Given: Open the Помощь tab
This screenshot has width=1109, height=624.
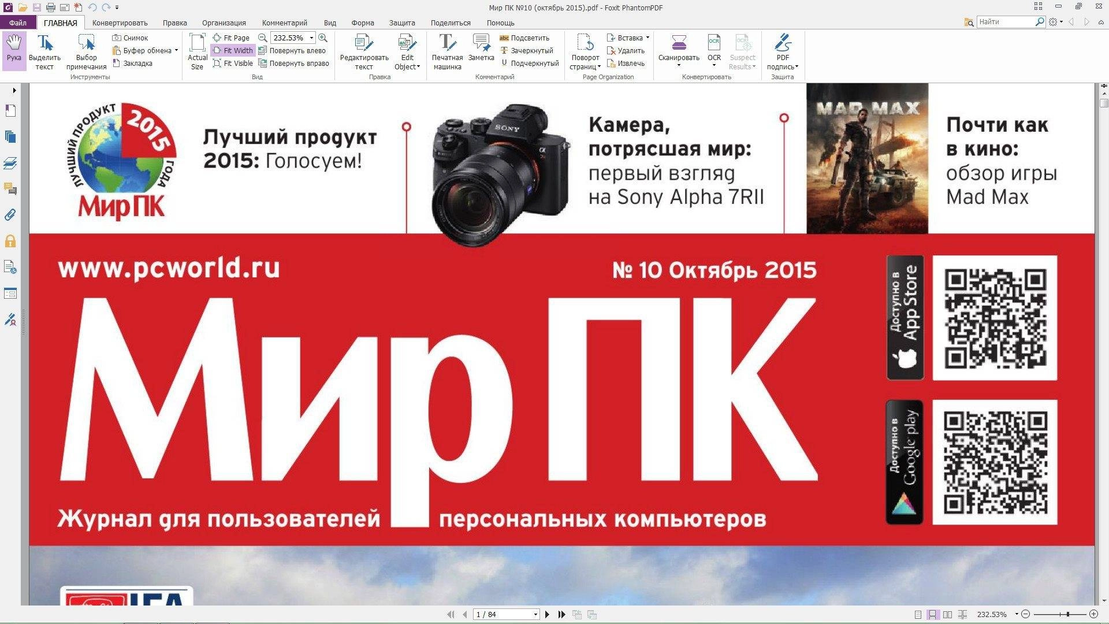Looking at the screenshot, I should 500,23.
